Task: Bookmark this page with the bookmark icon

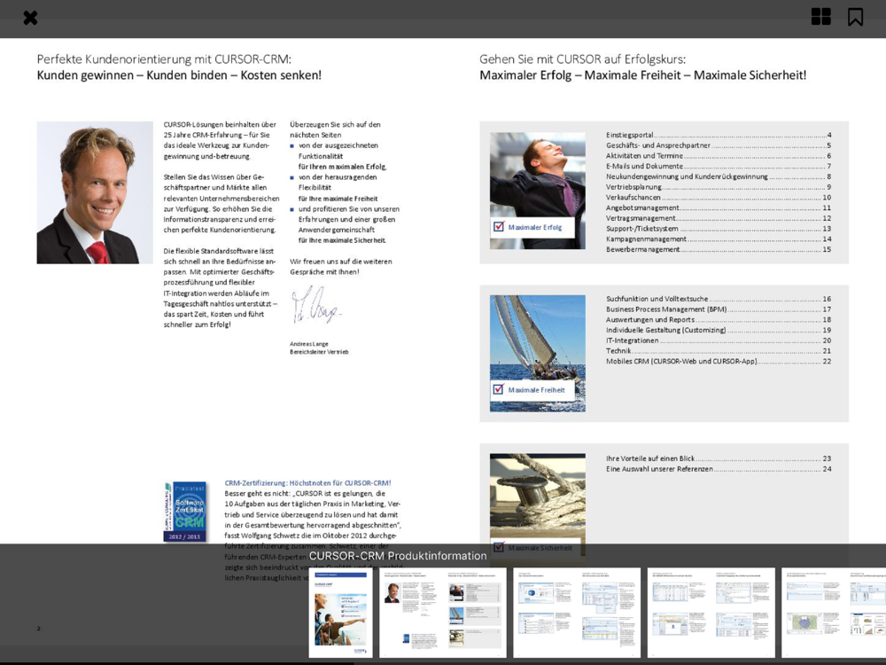Action: (x=855, y=17)
